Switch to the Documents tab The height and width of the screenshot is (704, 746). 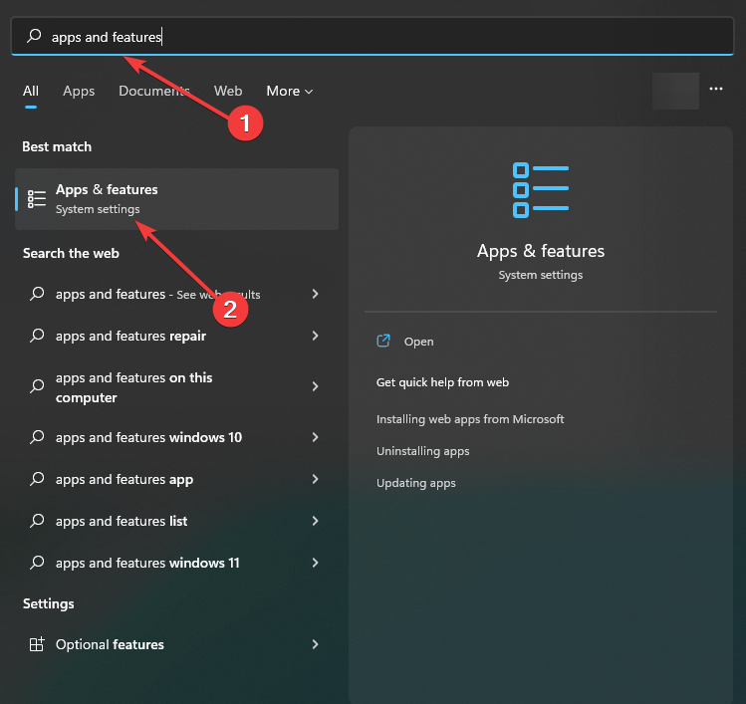pos(153,91)
